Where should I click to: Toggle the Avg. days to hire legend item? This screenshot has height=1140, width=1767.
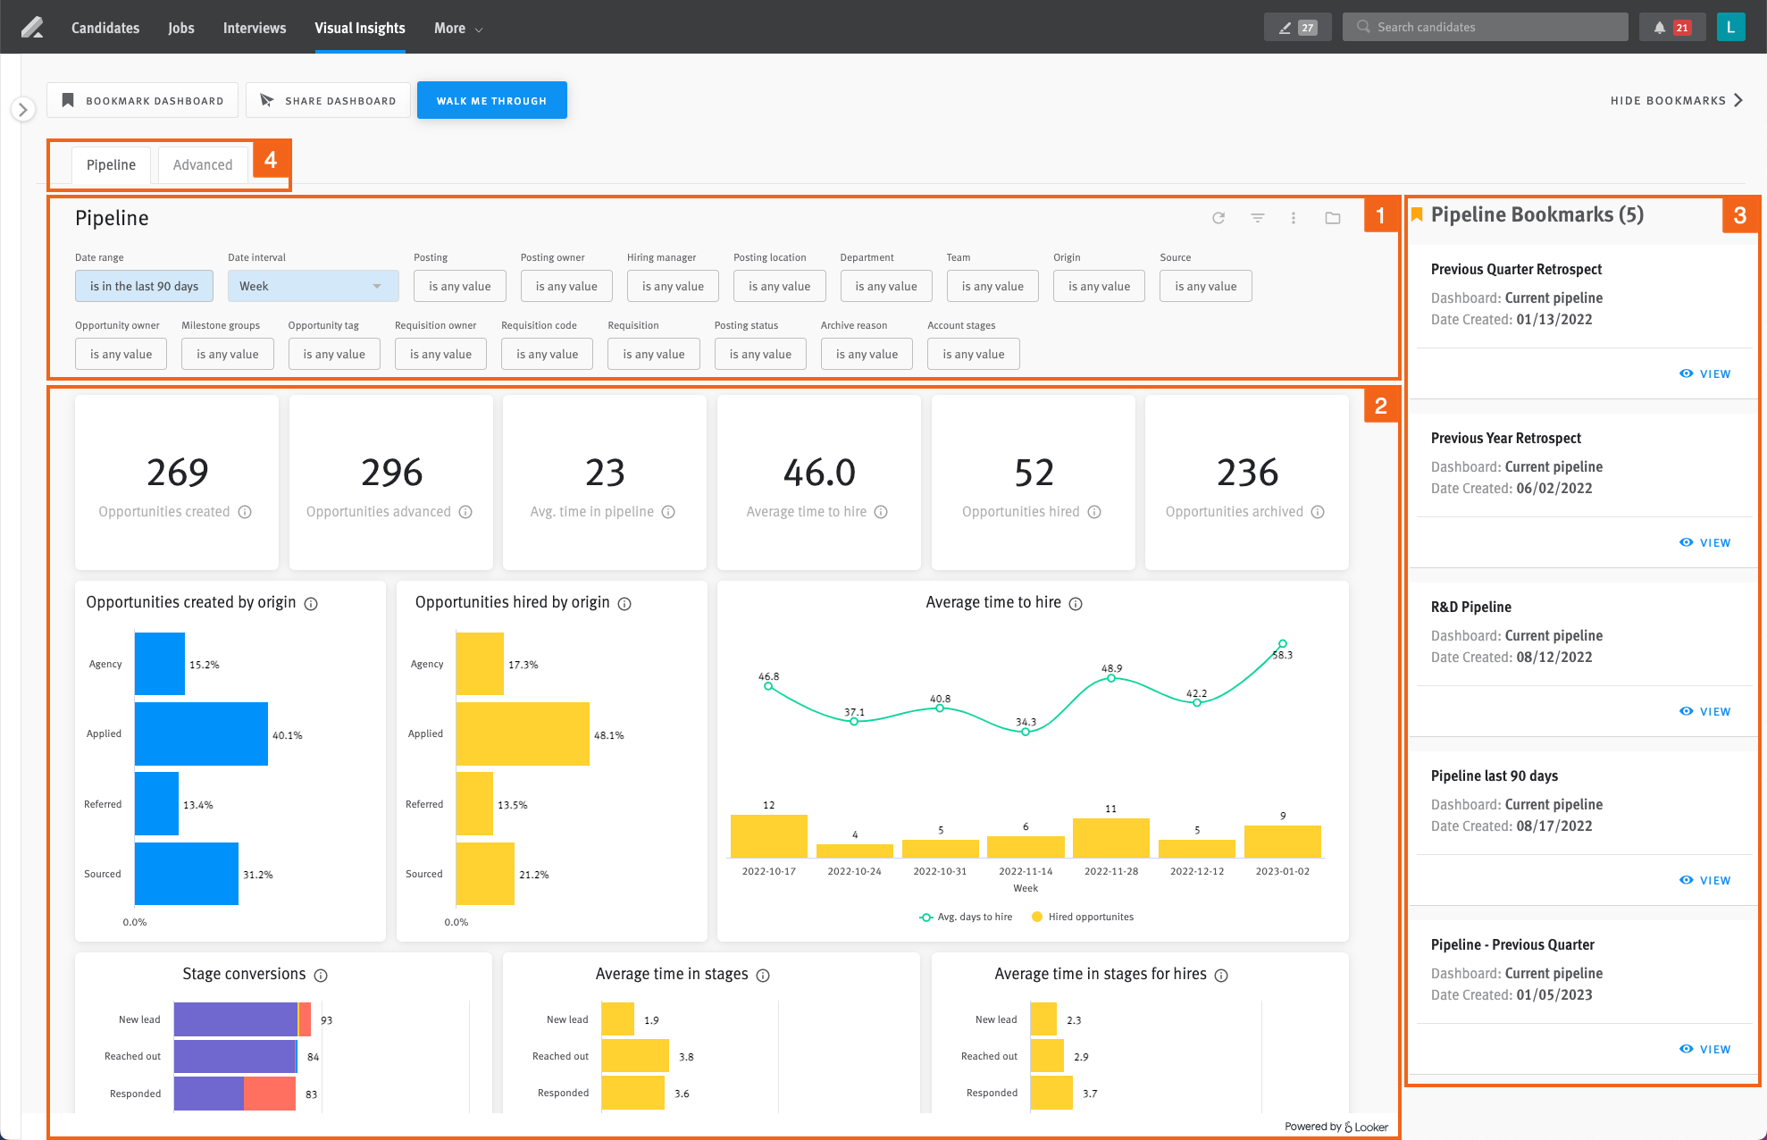pyautogui.click(x=966, y=917)
